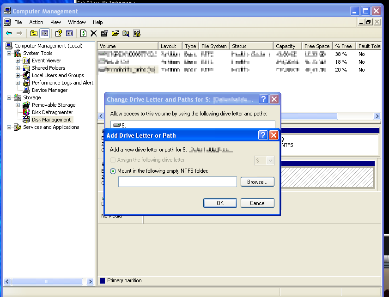The image size is (389, 297).
Task: Click the tree pane horizontal scrollbar thumb
Action: tap(47, 281)
